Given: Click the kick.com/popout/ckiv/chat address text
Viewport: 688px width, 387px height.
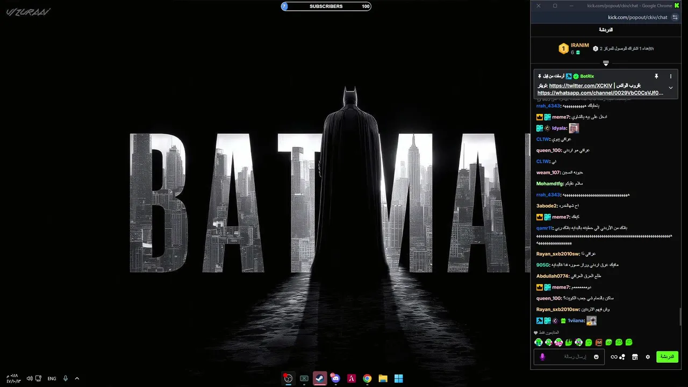Looking at the screenshot, I should coord(637,17).
